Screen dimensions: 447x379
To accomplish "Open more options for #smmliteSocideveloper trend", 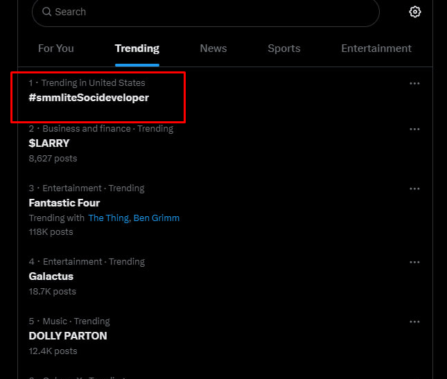I will (414, 84).
